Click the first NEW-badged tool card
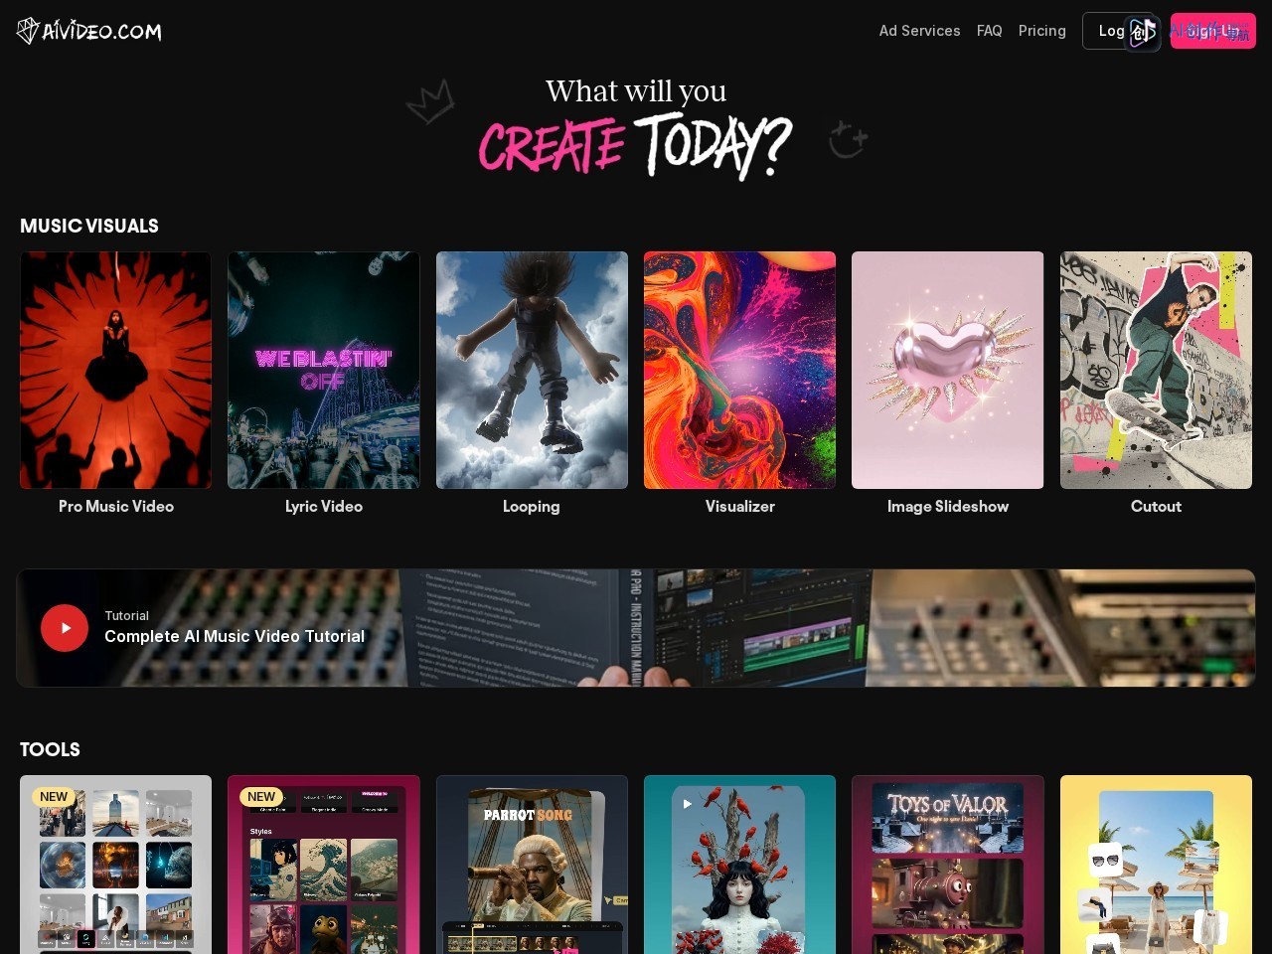 tap(115, 865)
